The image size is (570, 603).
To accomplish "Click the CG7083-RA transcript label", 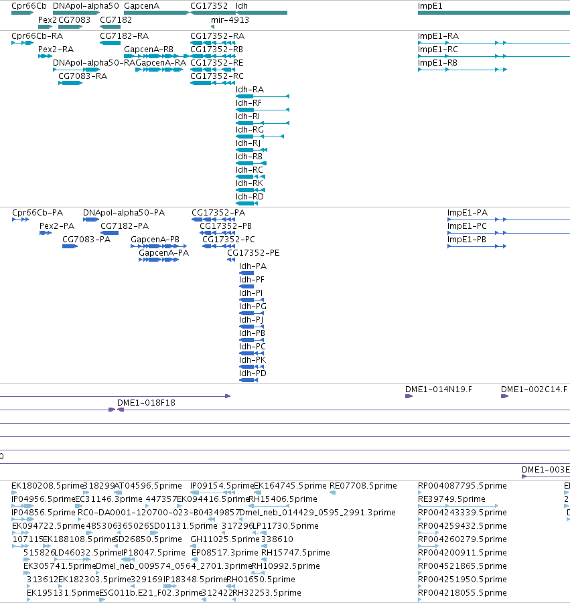I will click(83, 76).
